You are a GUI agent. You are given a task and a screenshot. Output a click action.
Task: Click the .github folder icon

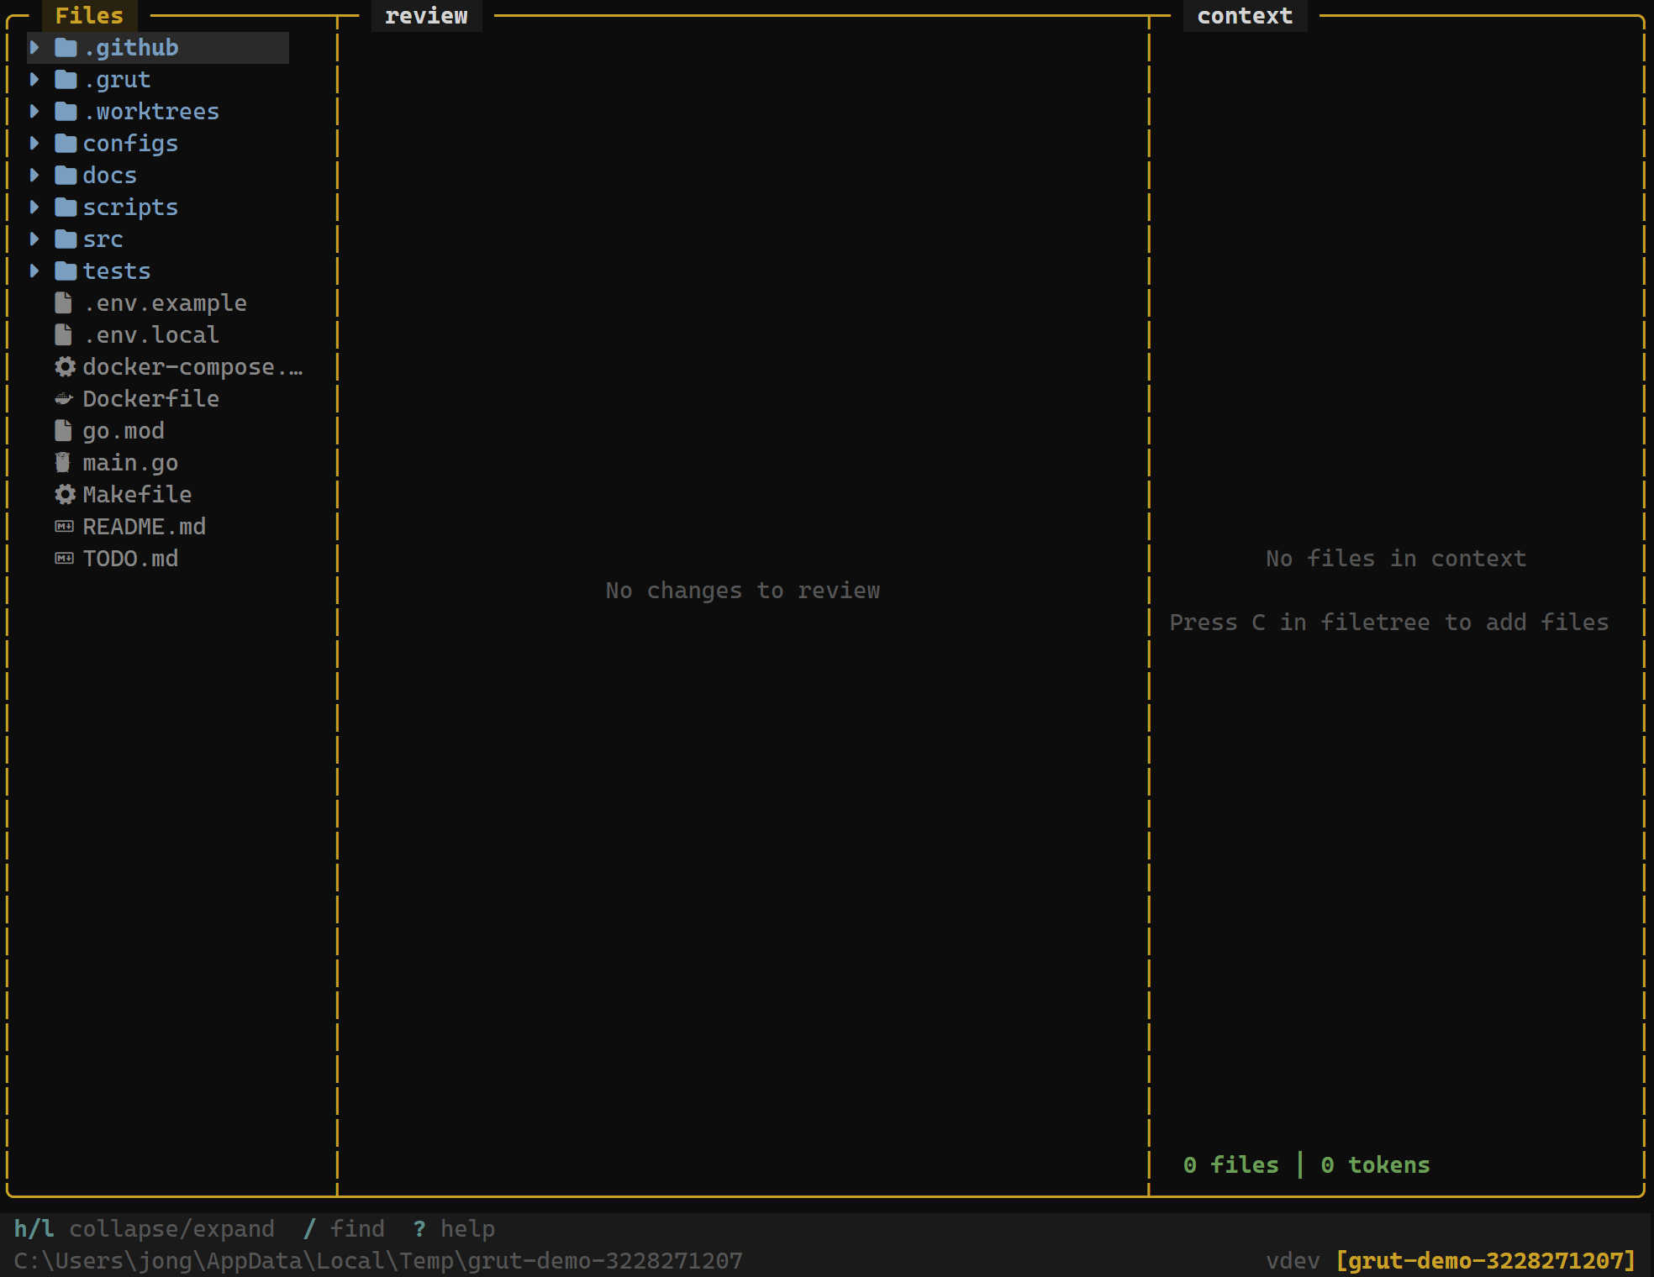[x=66, y=48]
